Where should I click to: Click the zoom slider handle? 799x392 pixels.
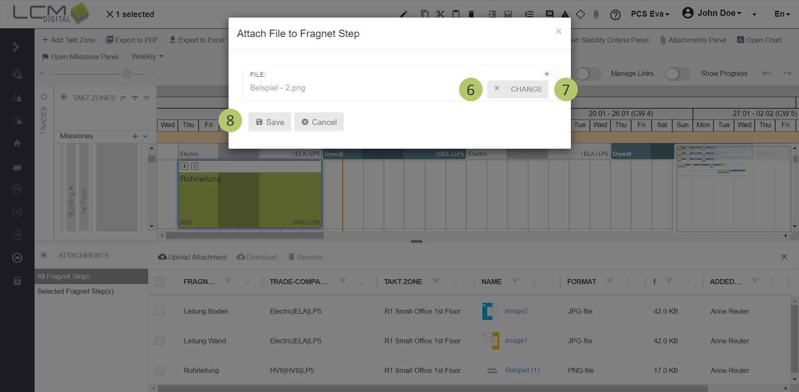127,73
